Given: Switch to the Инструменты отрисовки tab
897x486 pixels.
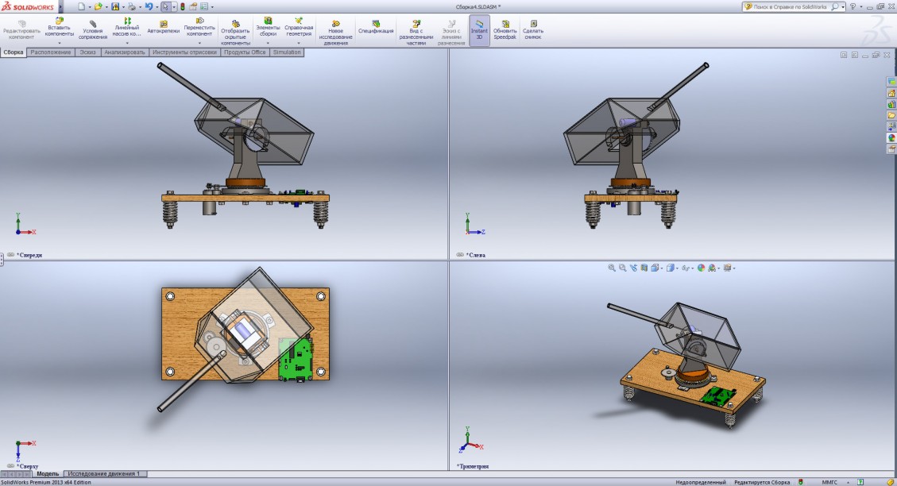Looking at the screenshot, I should point(185,52).
